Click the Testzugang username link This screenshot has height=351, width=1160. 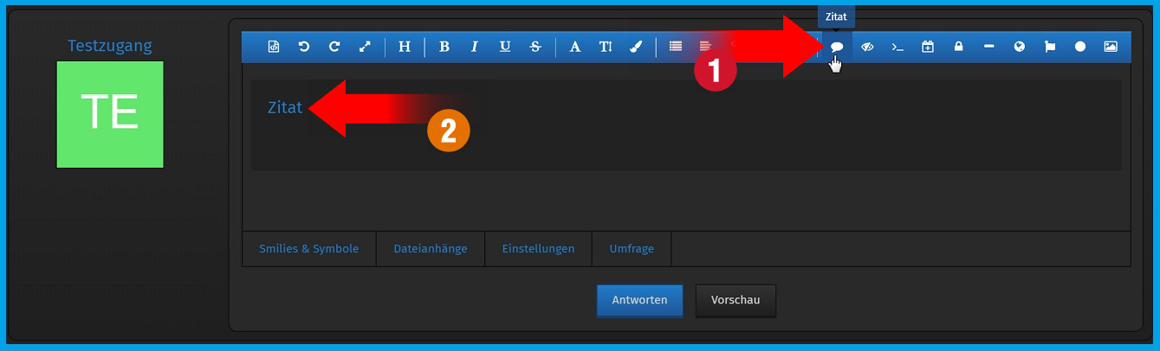109,46
